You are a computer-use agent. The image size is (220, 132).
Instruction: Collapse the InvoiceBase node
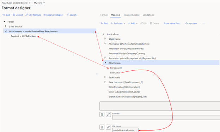(x=104, y=34)
